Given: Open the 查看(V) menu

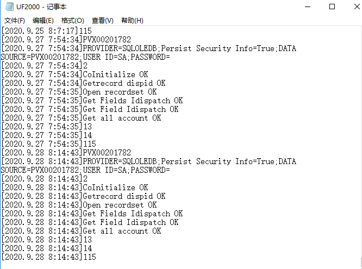Looking at the screenshot, I should (103, 21).
